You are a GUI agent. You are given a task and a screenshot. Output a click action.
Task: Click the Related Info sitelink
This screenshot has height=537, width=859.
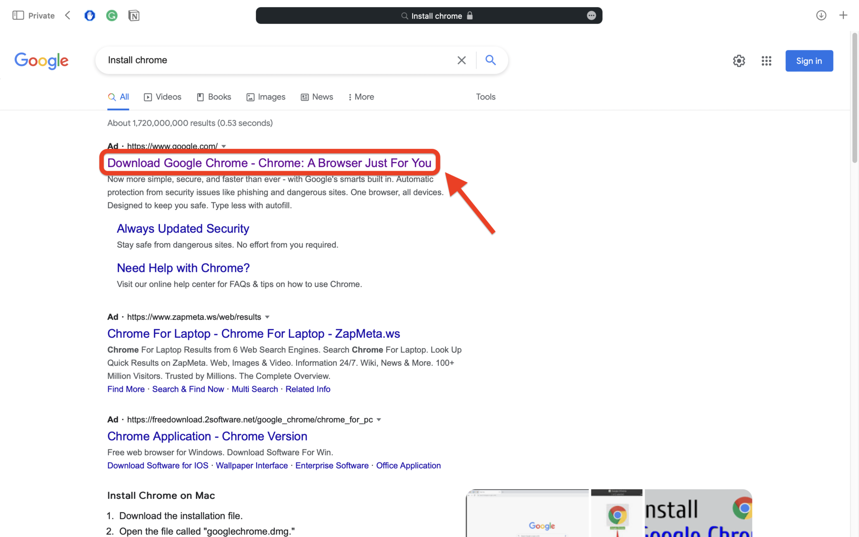pyautogui.click(x=308, y=389)
